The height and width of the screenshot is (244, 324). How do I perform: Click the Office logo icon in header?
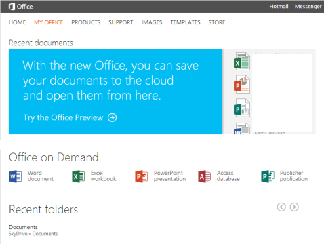tap(12, 7)
